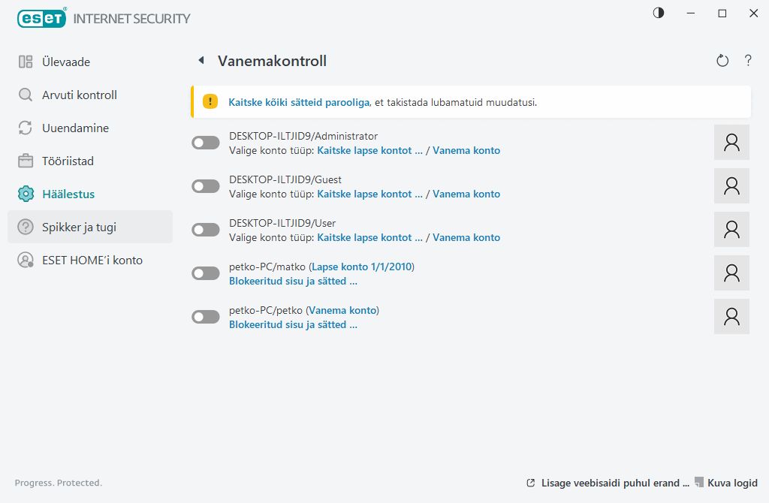
Task: Click the user icon for DESKTOP-ILTJID9/Guest
Action: point(731,186)
